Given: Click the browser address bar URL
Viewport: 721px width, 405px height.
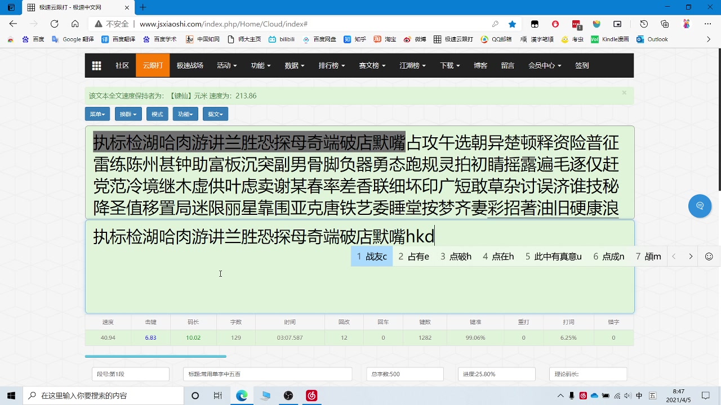Looking at the screenshot, I should pyautogui.click(x=223, y=24).
